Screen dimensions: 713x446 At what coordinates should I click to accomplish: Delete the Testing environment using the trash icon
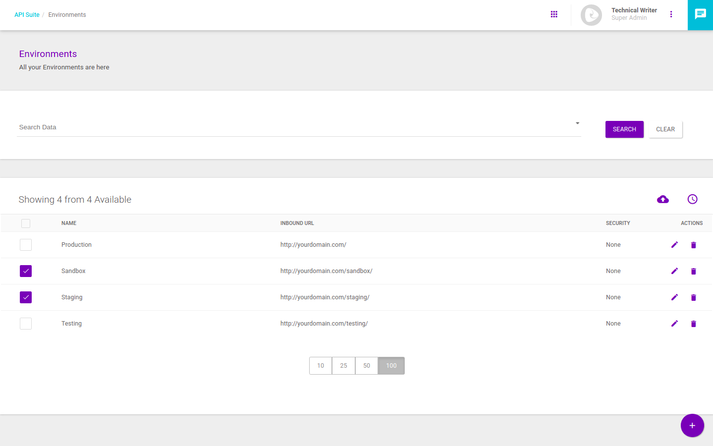[693, 323]
